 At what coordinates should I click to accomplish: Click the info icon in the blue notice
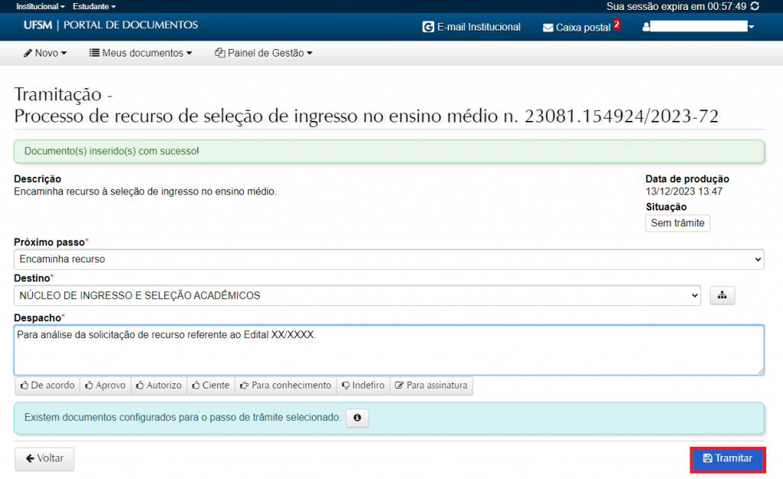click(x=357, y=418)
